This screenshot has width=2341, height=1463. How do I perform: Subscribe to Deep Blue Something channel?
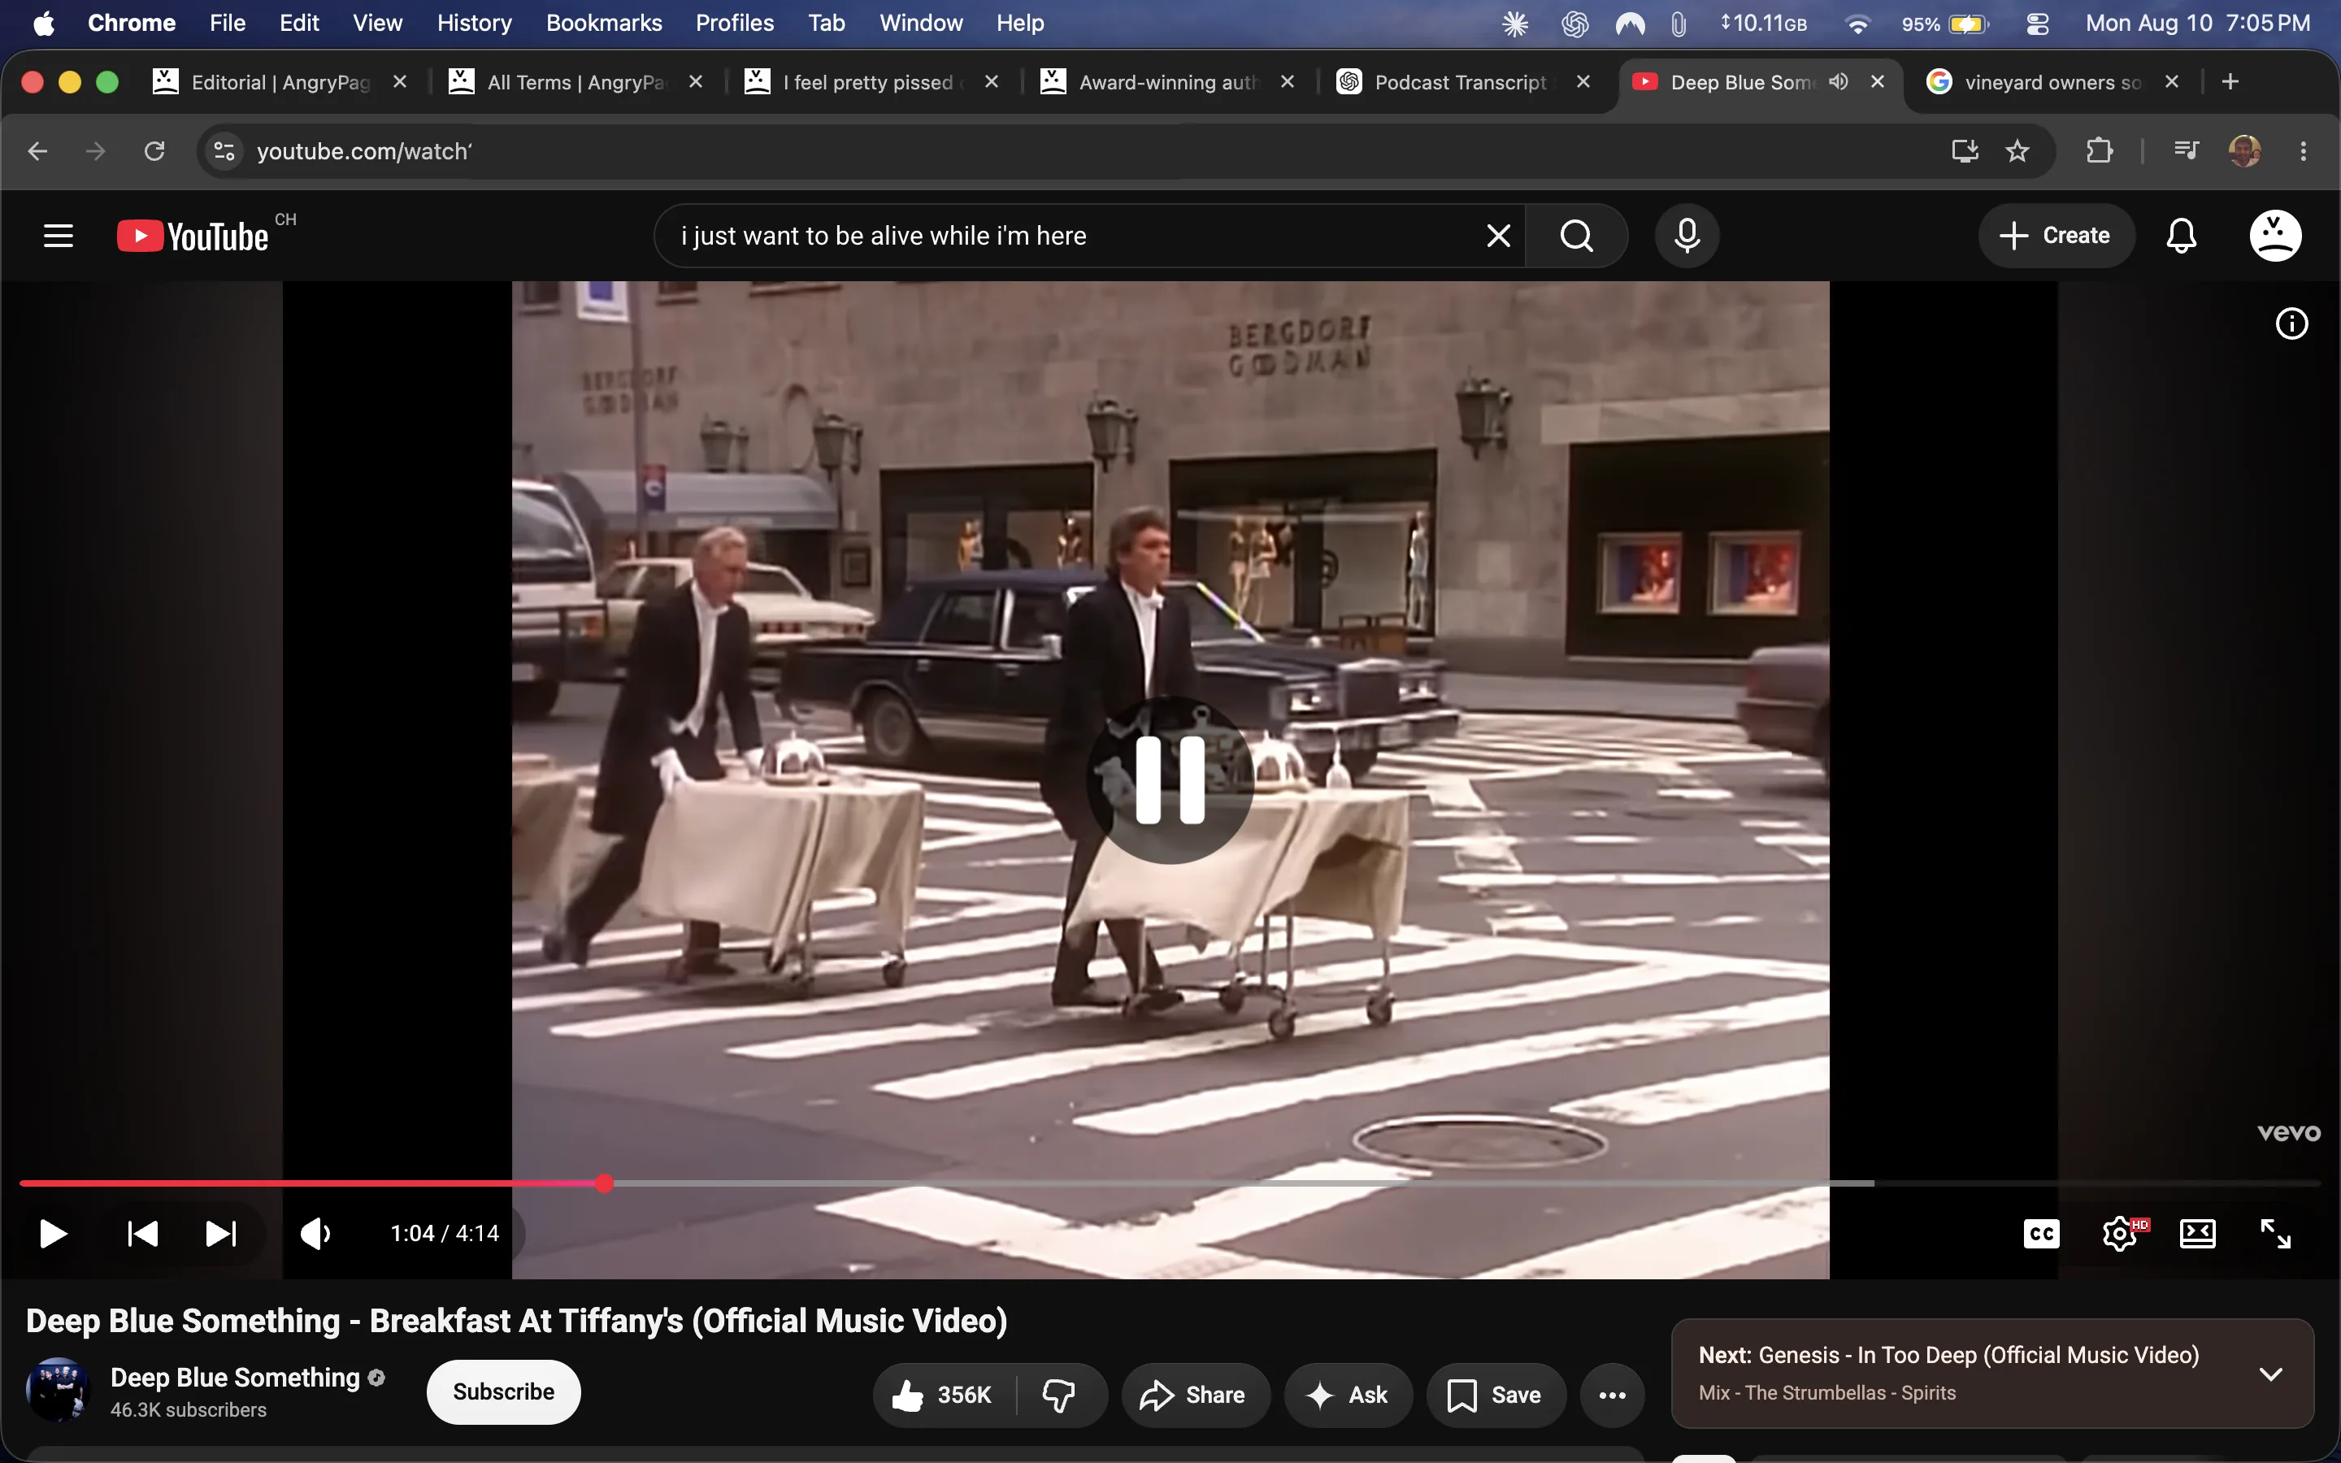click(x=504, y=1391)
